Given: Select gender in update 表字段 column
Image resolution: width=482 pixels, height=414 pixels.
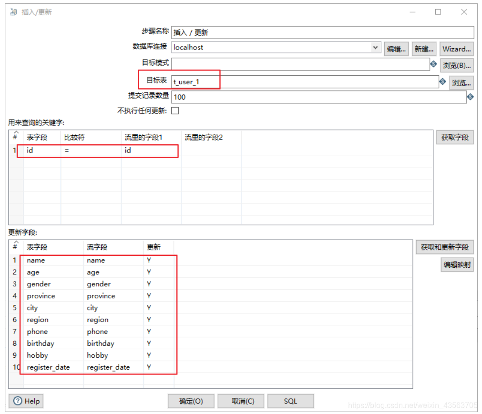Looking at the screenshot, I should tap(53, 284).
